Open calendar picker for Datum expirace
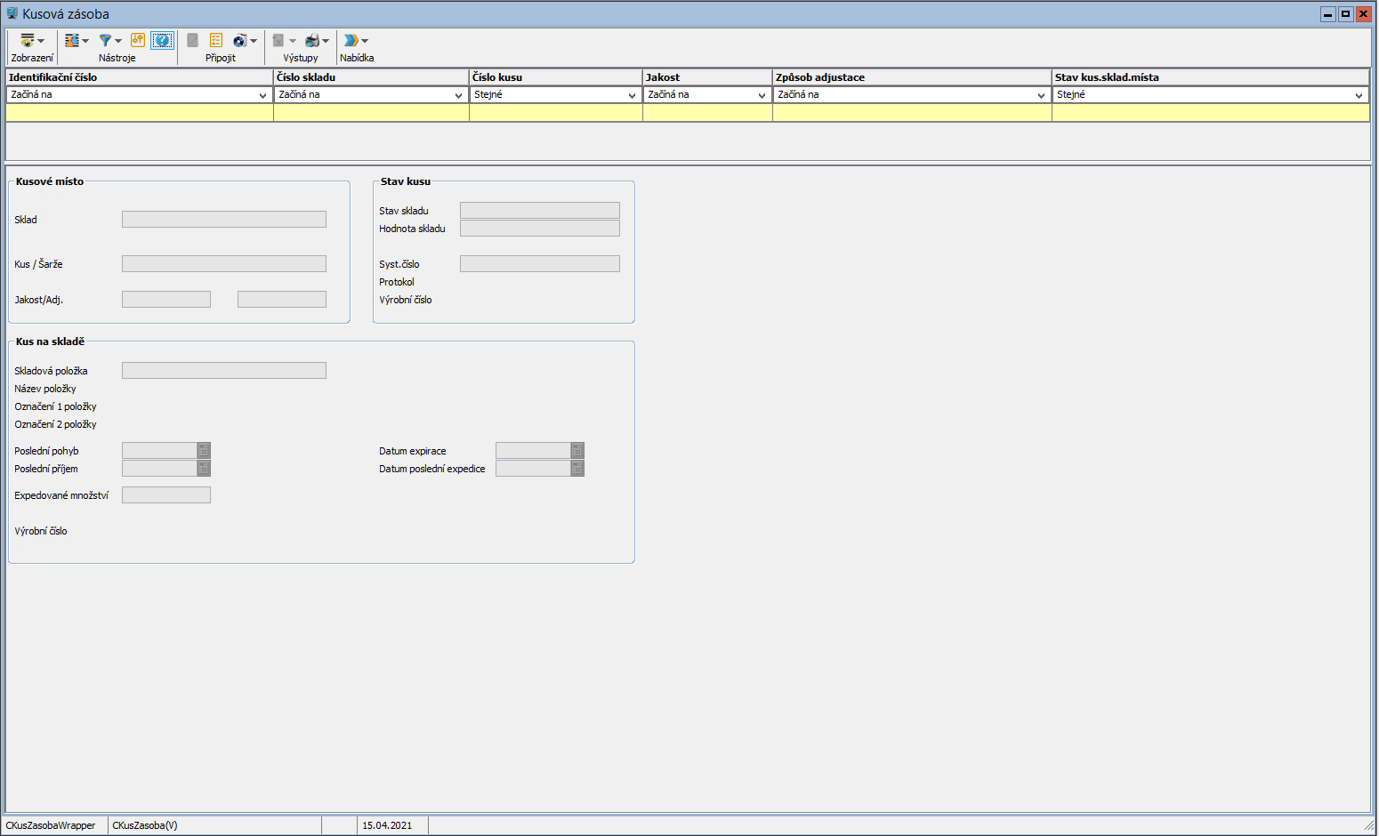Image resolution: width=1379 pixels, height=836 pixels. 577,451
